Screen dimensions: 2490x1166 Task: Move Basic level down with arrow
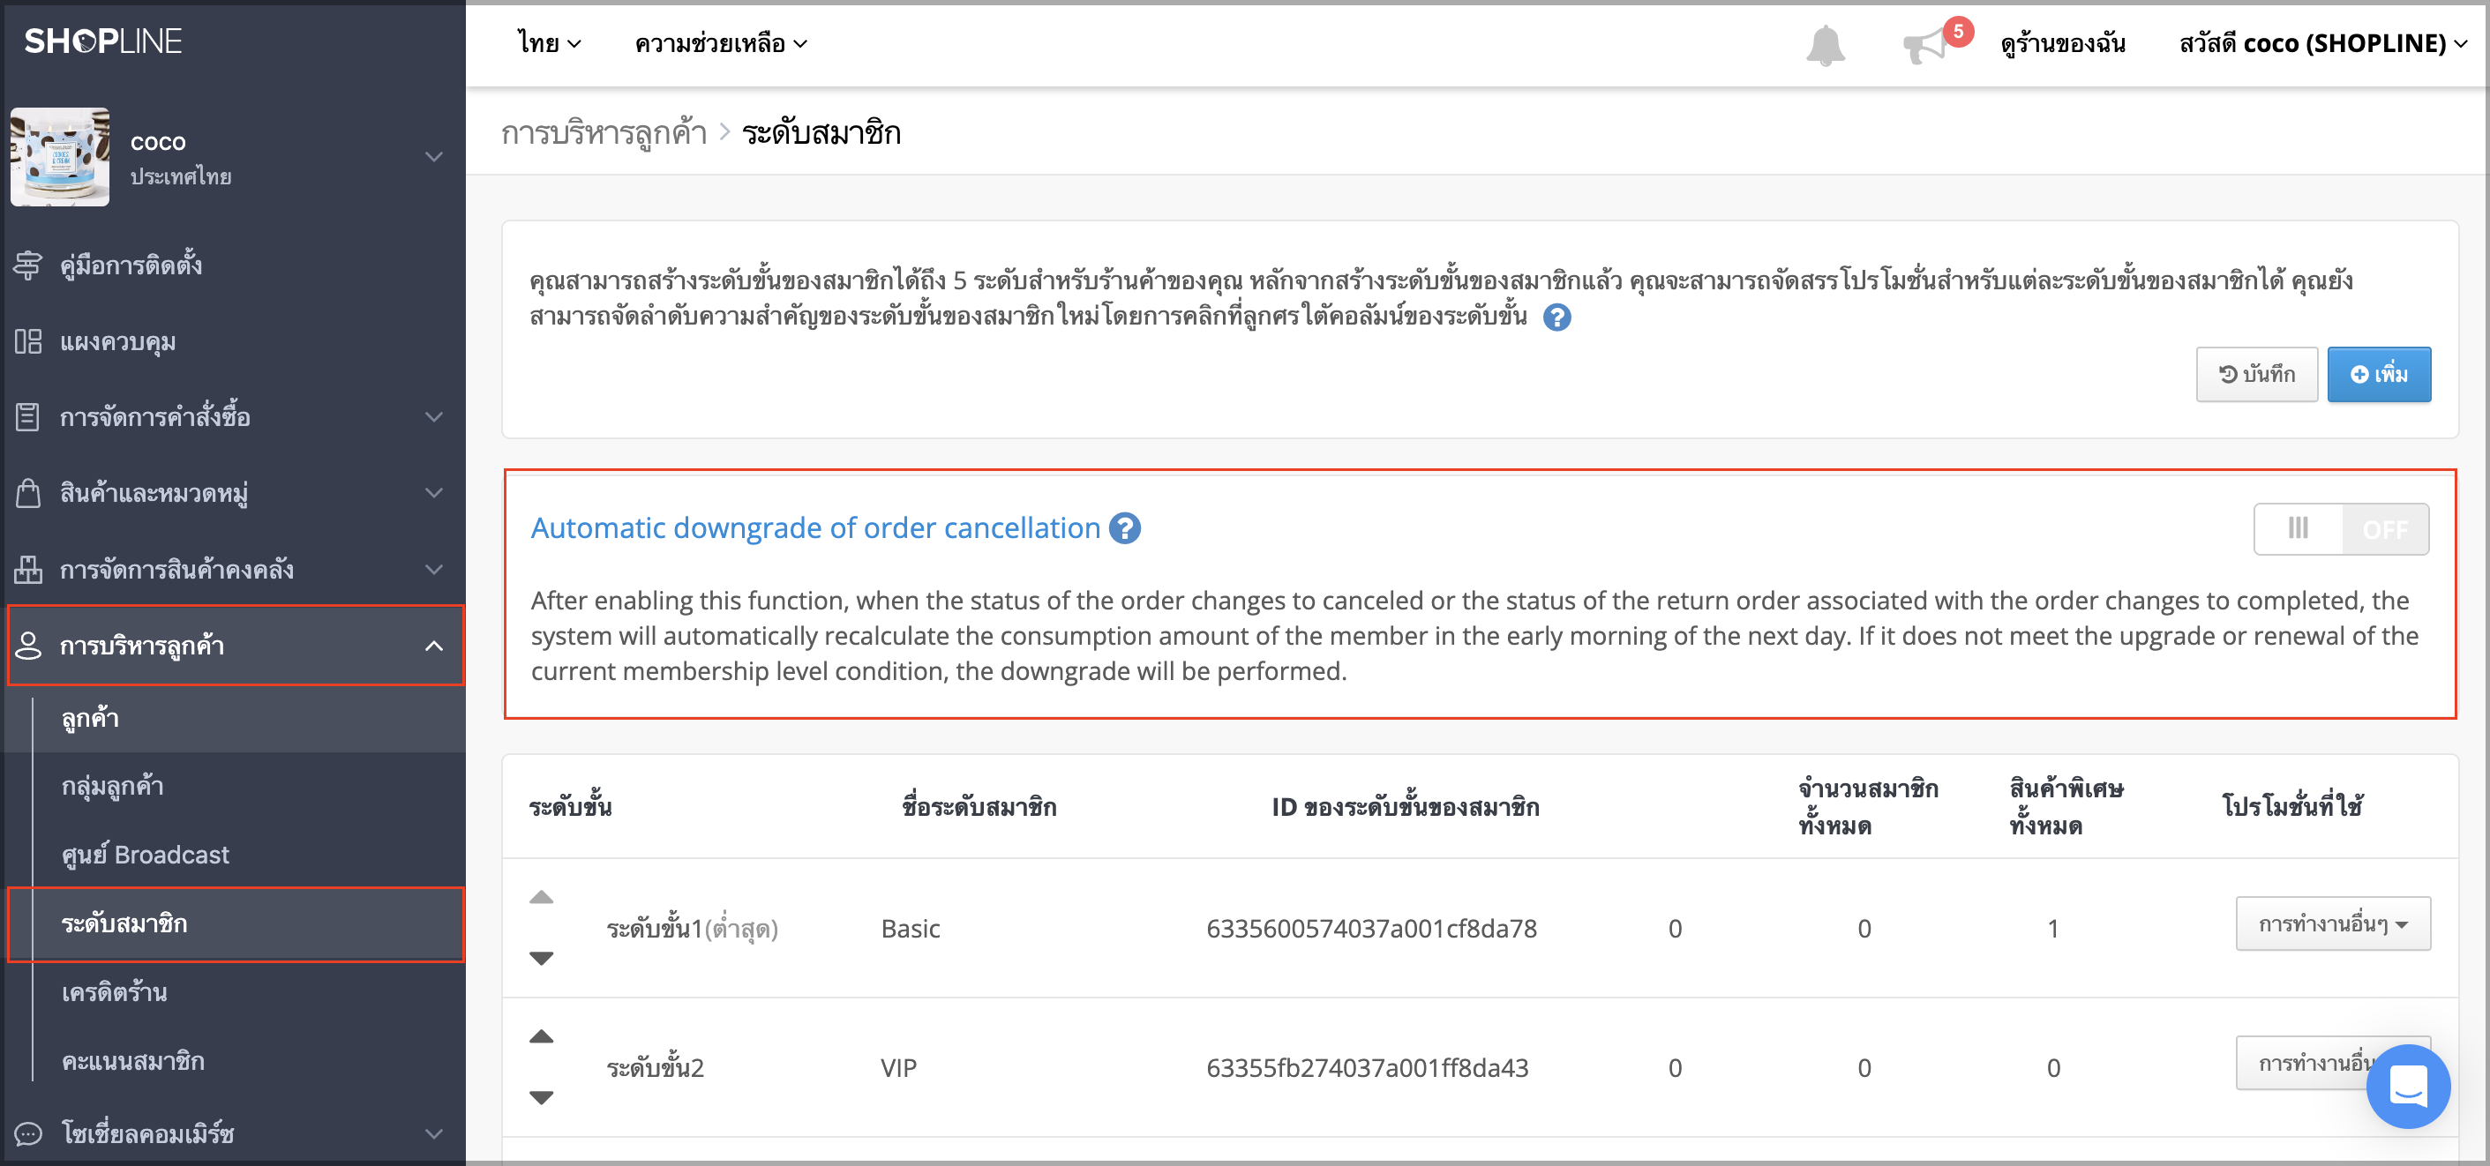541,959
